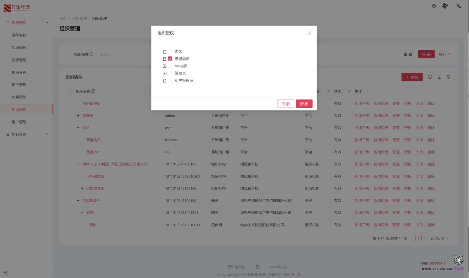Click the 查询 search button
The image size is (469, 278).
click(426, 54)
